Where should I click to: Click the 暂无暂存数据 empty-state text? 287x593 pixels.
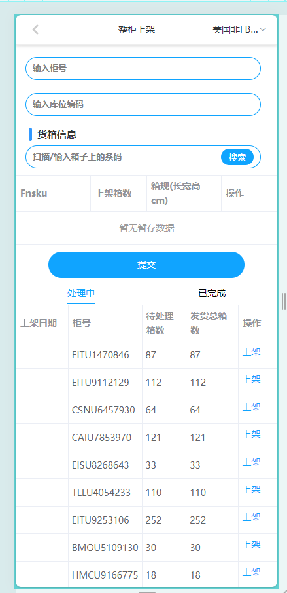(x=146, y=228)
